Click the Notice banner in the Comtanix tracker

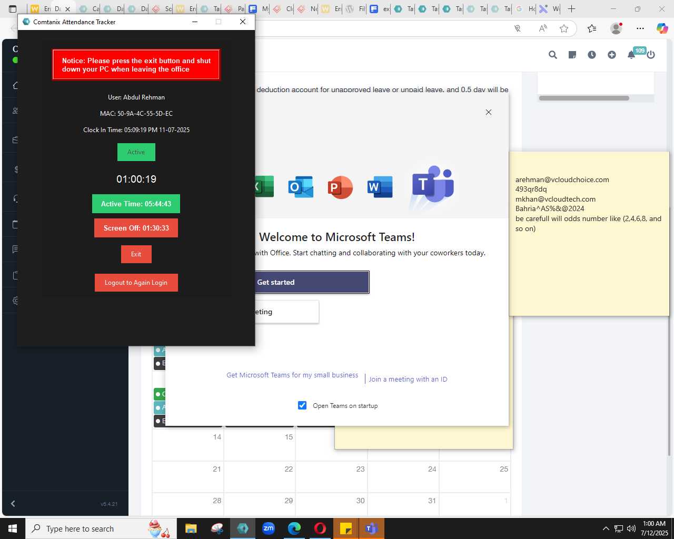pyautogui.click(x=136, y=65)
